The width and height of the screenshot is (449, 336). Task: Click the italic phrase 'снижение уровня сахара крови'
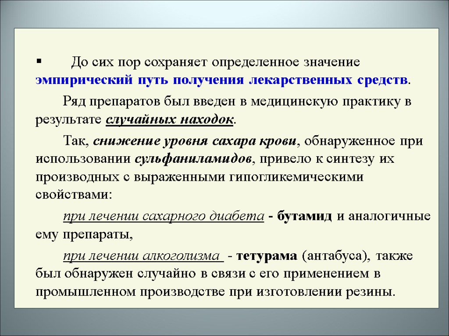point(195,141)
